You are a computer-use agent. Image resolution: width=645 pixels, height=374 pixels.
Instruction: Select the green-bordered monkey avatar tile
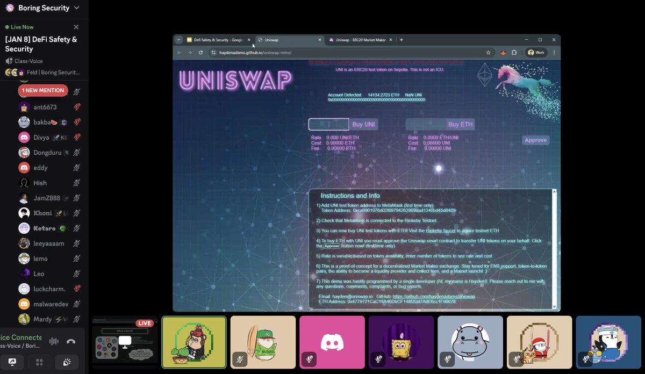(194, 342)
